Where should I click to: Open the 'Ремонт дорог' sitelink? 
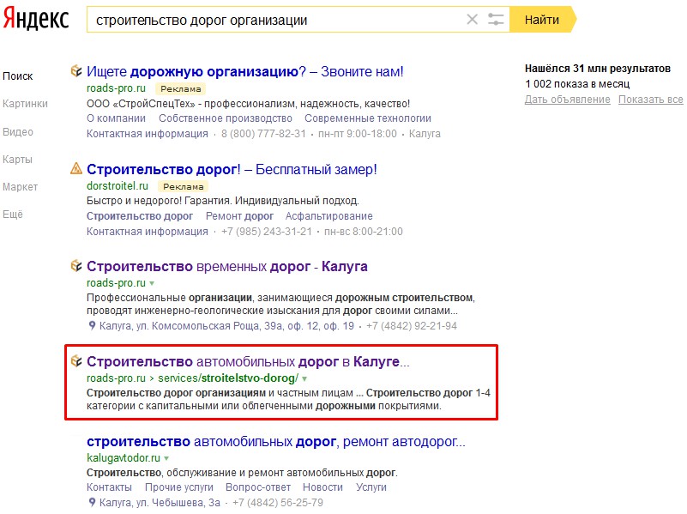[x=239, y=216]
